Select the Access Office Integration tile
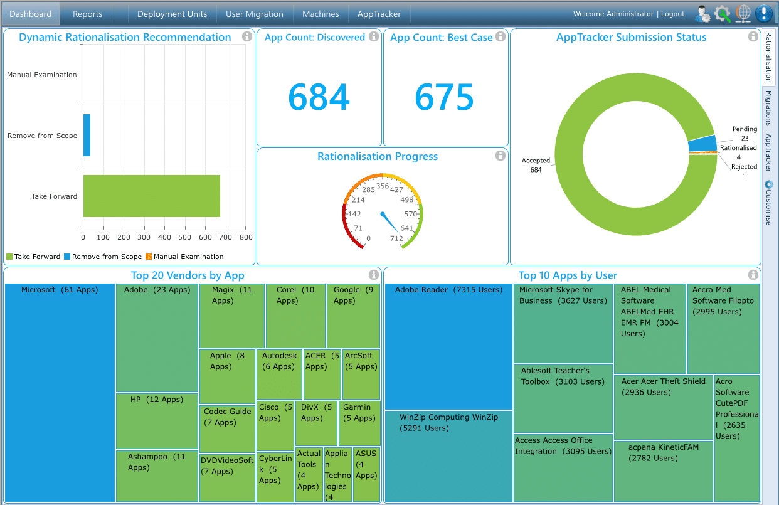Image resolution: width=779 pixels, height=505 pixels. pyautogui.click(x=563, y=468)
